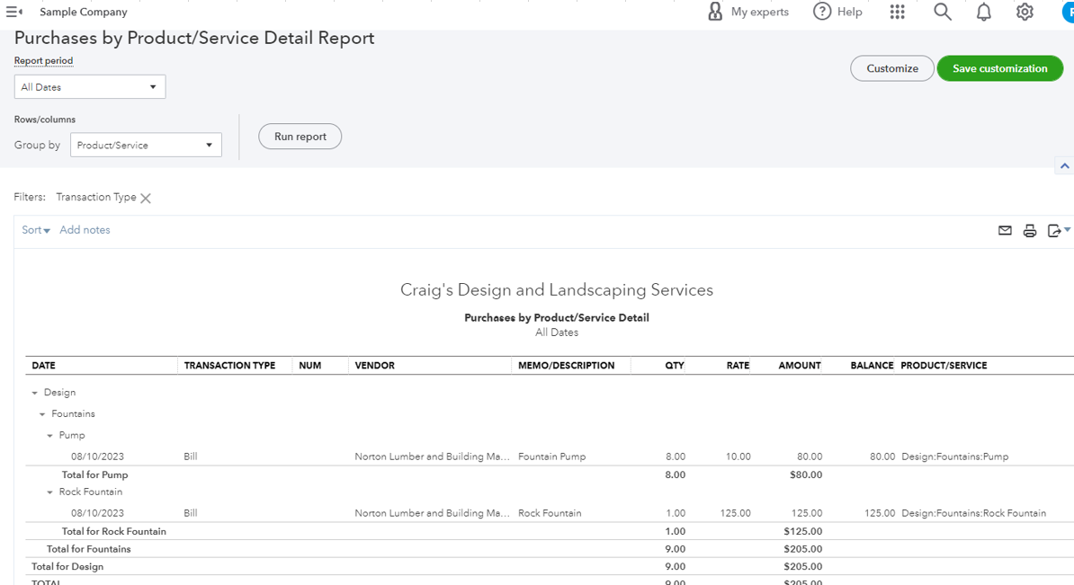
Task: Collapse the Rock Fountain subgroup
Action: click(x=50, y=492)
